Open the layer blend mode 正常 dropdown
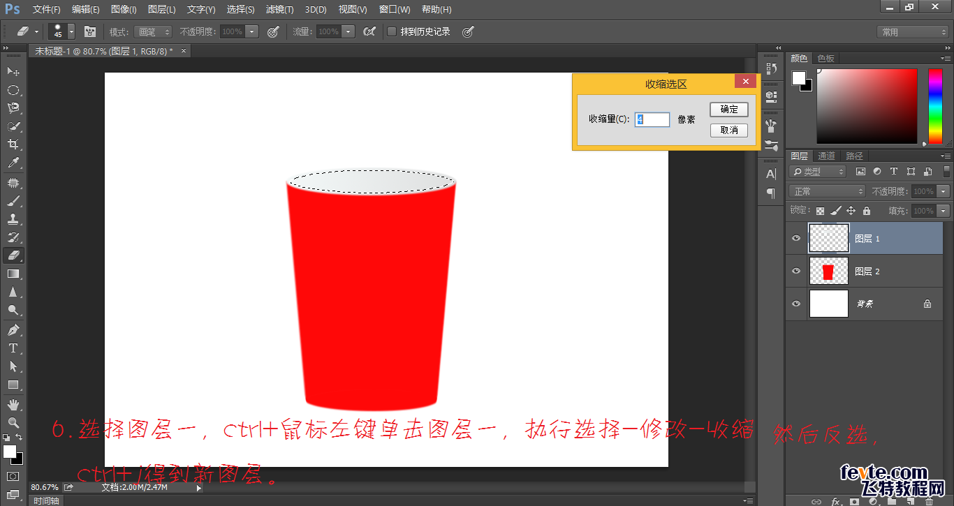 [827, 191]
